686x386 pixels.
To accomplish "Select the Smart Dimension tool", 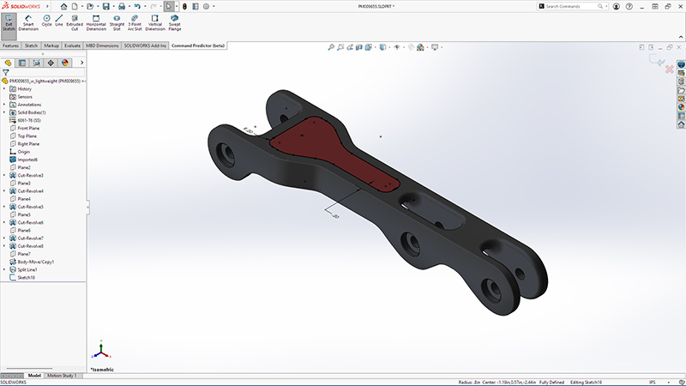I will [28, 24].
